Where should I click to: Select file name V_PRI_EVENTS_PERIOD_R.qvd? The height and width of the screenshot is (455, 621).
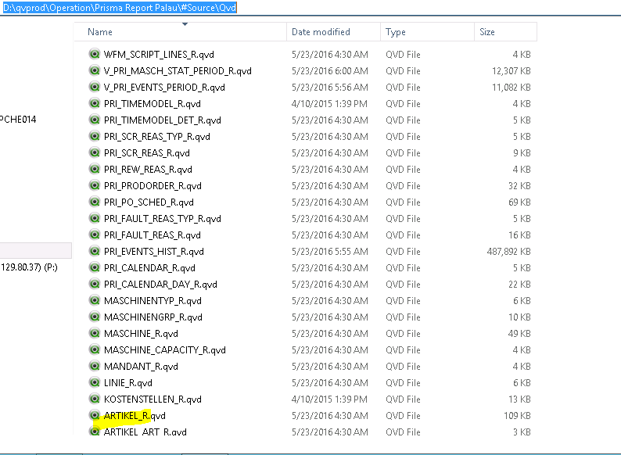[164, 88]
